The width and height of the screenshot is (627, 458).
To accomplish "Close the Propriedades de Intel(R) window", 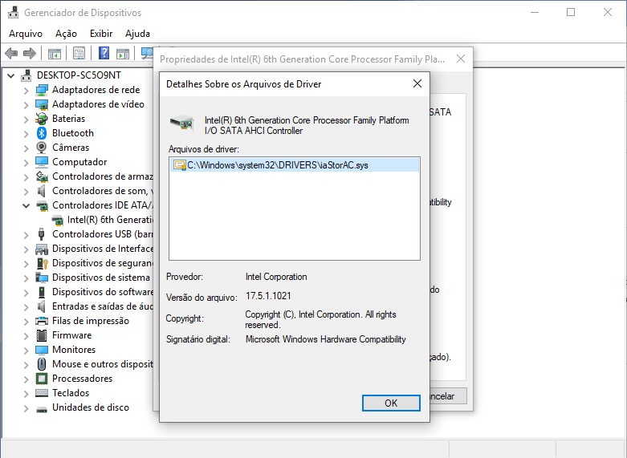I will [461, 59].
